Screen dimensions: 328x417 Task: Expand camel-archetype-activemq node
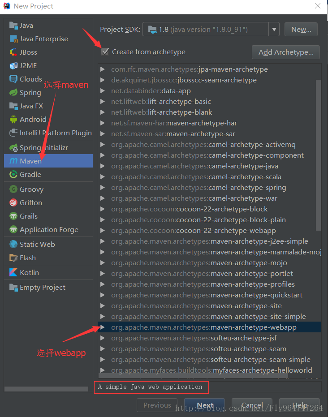[x=103, y=144]
